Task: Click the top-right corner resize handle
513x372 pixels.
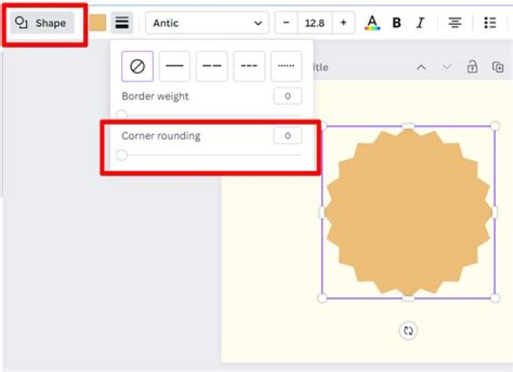Action: tap(495, 125)
